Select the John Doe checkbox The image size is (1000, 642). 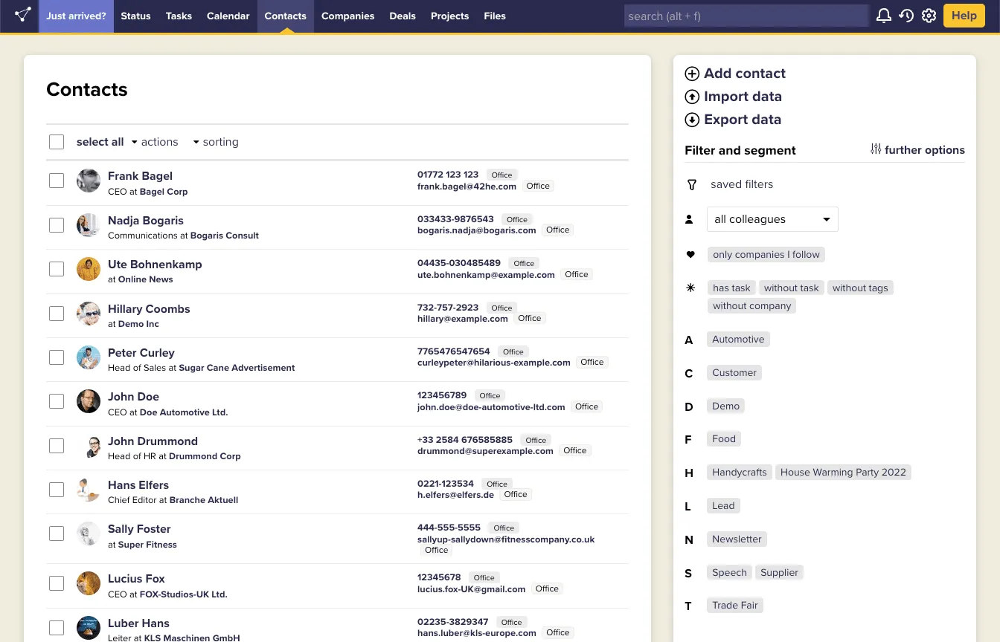pyautogui.click(x=57, y=401)
